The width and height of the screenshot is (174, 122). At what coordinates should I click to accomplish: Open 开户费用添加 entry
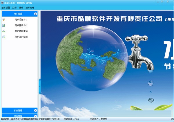tap(21, 31)
